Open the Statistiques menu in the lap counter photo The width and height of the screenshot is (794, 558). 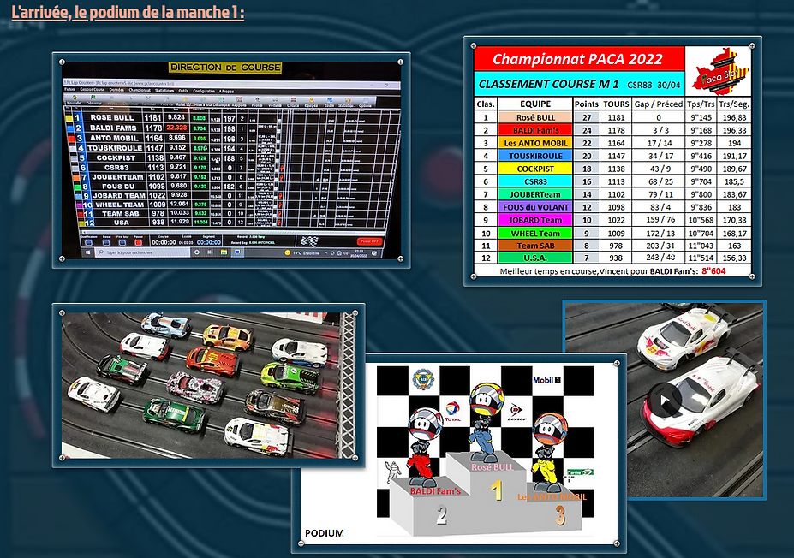(164, 91)
